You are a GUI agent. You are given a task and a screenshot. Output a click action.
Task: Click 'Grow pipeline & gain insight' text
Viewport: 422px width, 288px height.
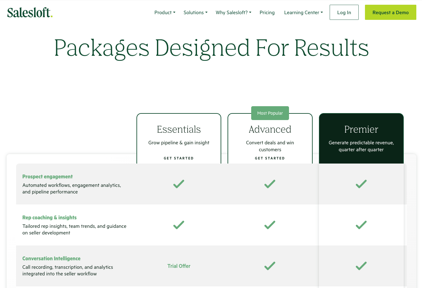179,143
